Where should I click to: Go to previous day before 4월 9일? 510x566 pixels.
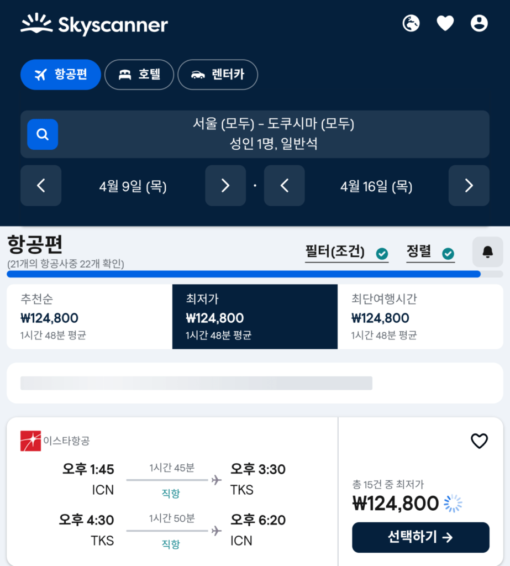[x=41, y=186]
